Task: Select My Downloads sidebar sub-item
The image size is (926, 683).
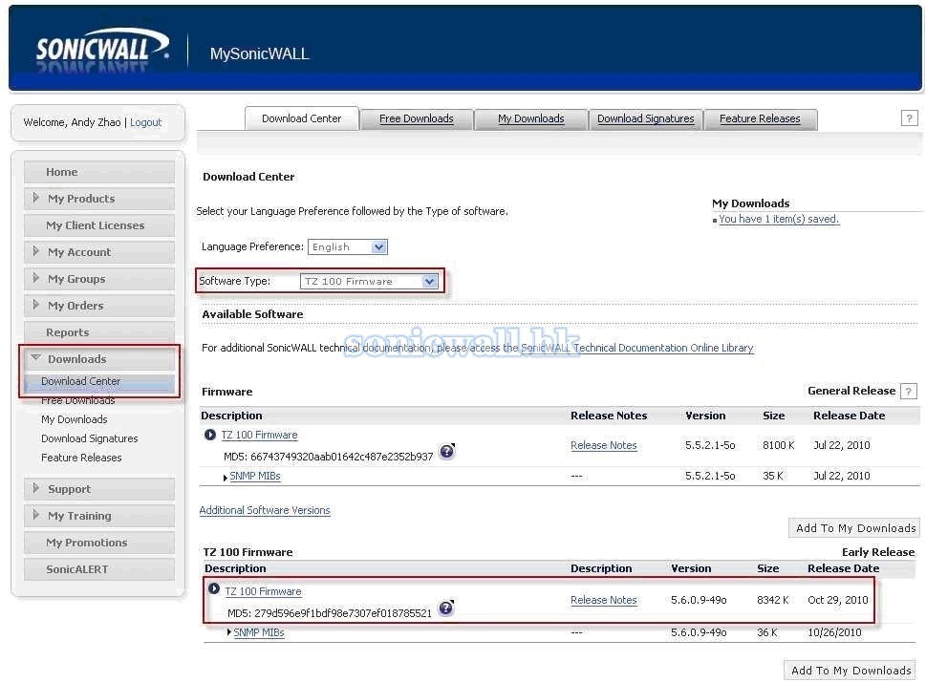Action: (75, 419)
